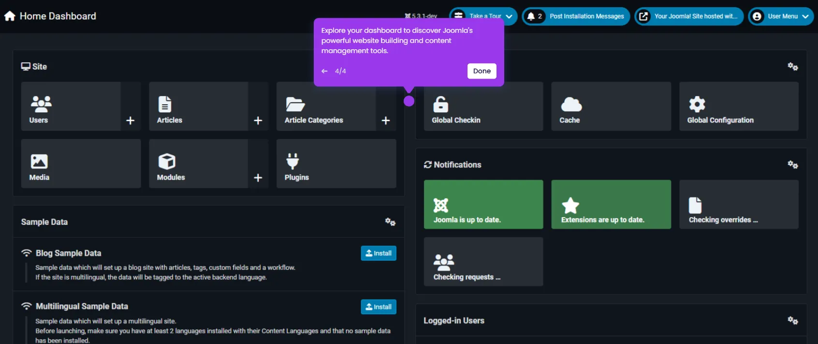This screenshot has width=818, height=344.
Task: Click the Sample Data heading
Action: click(x=44, y=222)
